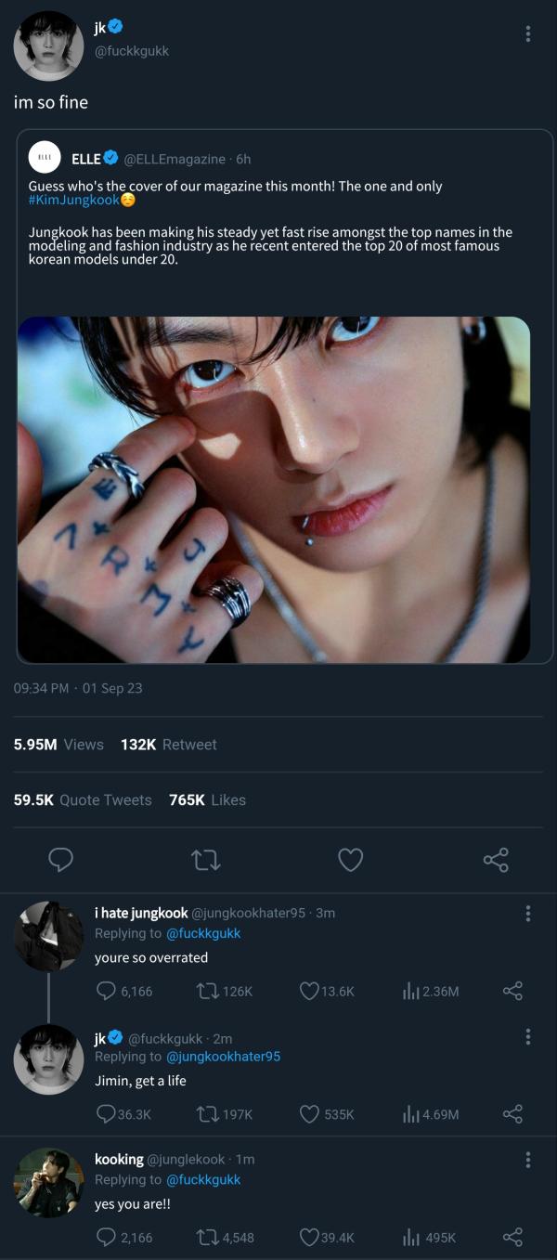Reply to the main tweet via comment icon
The height and width of the screenshot is (1260, 557).
(x=60, y=860)
